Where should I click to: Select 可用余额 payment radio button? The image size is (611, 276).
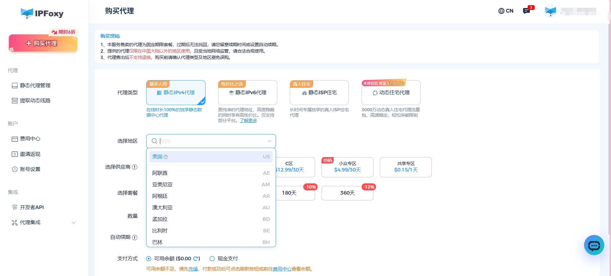(x=149, y=259)
